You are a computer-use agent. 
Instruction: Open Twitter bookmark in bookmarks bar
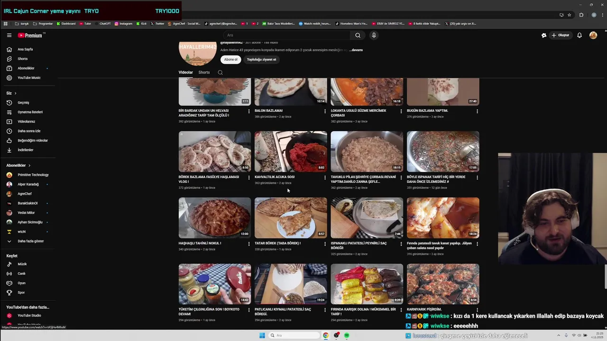[157, 23]
